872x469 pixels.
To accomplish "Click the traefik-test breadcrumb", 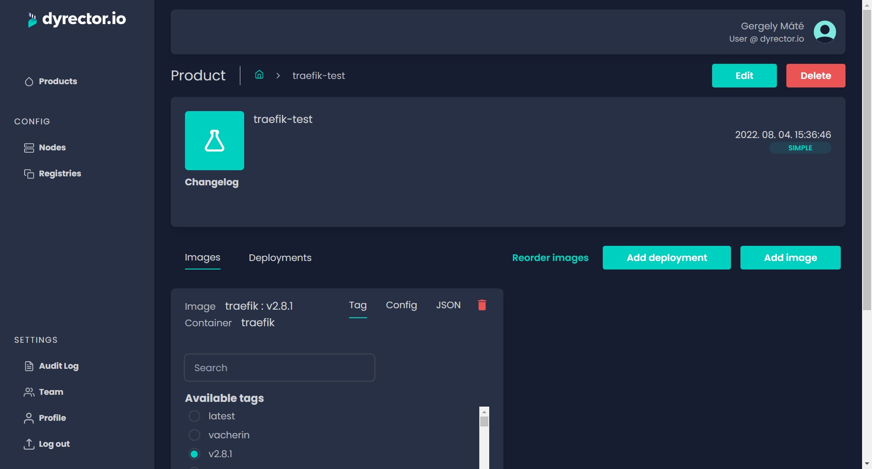I will pos(318,76).
